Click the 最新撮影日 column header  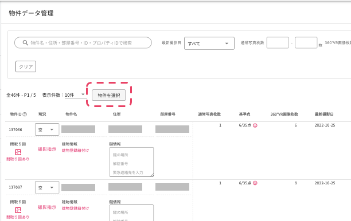(x=324, y=114)
